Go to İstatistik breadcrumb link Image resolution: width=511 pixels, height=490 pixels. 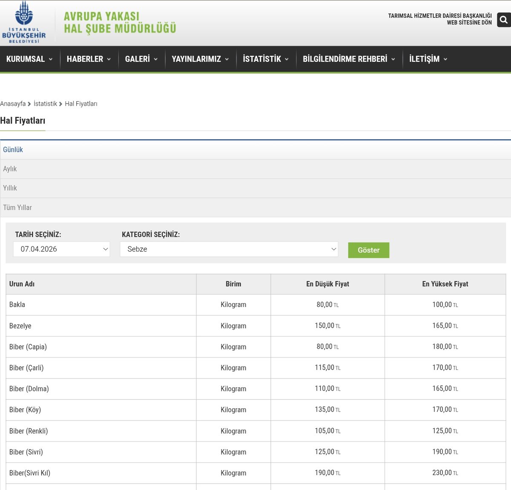[45, 104]
